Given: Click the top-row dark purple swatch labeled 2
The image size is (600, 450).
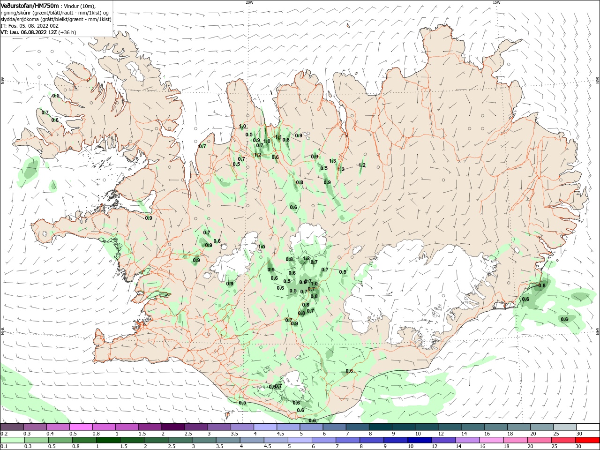Looking at the screenshot, I should pyautogui.click(x=173, y=427).
